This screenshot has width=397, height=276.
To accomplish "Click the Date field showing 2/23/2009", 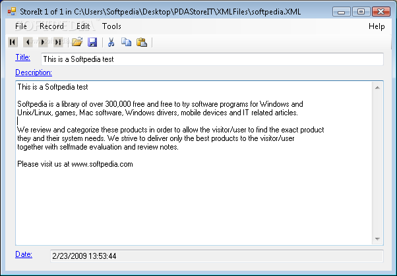I will coord(217,256).
